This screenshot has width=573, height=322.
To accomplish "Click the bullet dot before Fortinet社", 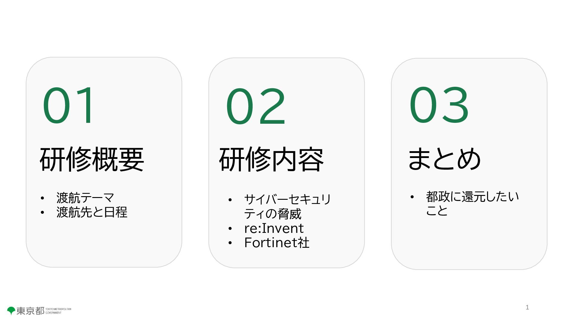I will pyautogui.click(x=230, y=243).
